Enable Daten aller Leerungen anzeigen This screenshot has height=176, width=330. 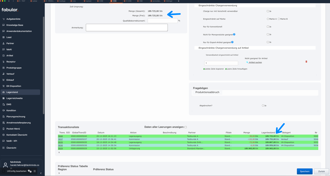[x=185, y=127]
